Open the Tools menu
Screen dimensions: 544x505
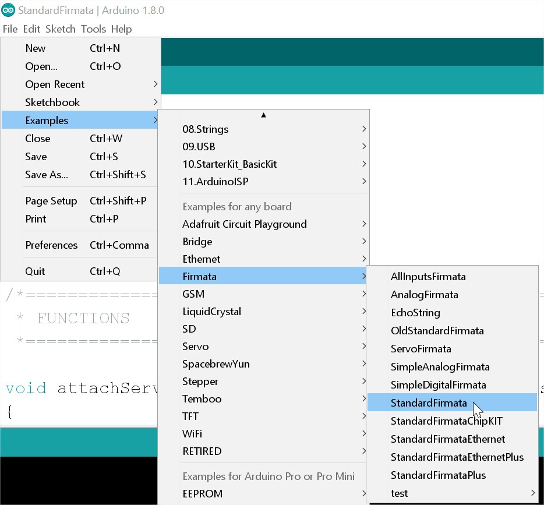93,29
